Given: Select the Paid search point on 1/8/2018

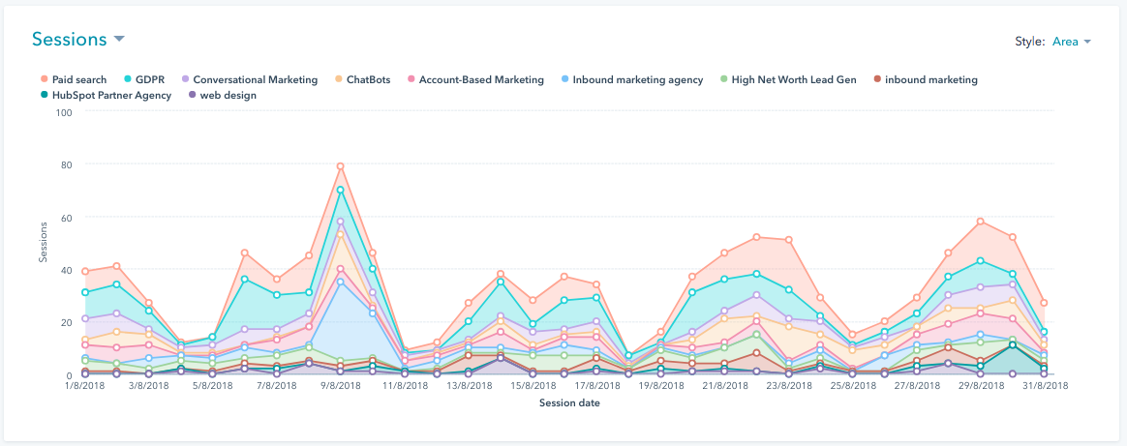Looking at the screenshot, I should [85, 272].
